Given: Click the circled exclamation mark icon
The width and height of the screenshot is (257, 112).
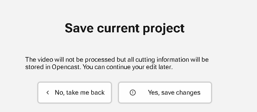Looking at the screenshot, I should click(132, 93).
